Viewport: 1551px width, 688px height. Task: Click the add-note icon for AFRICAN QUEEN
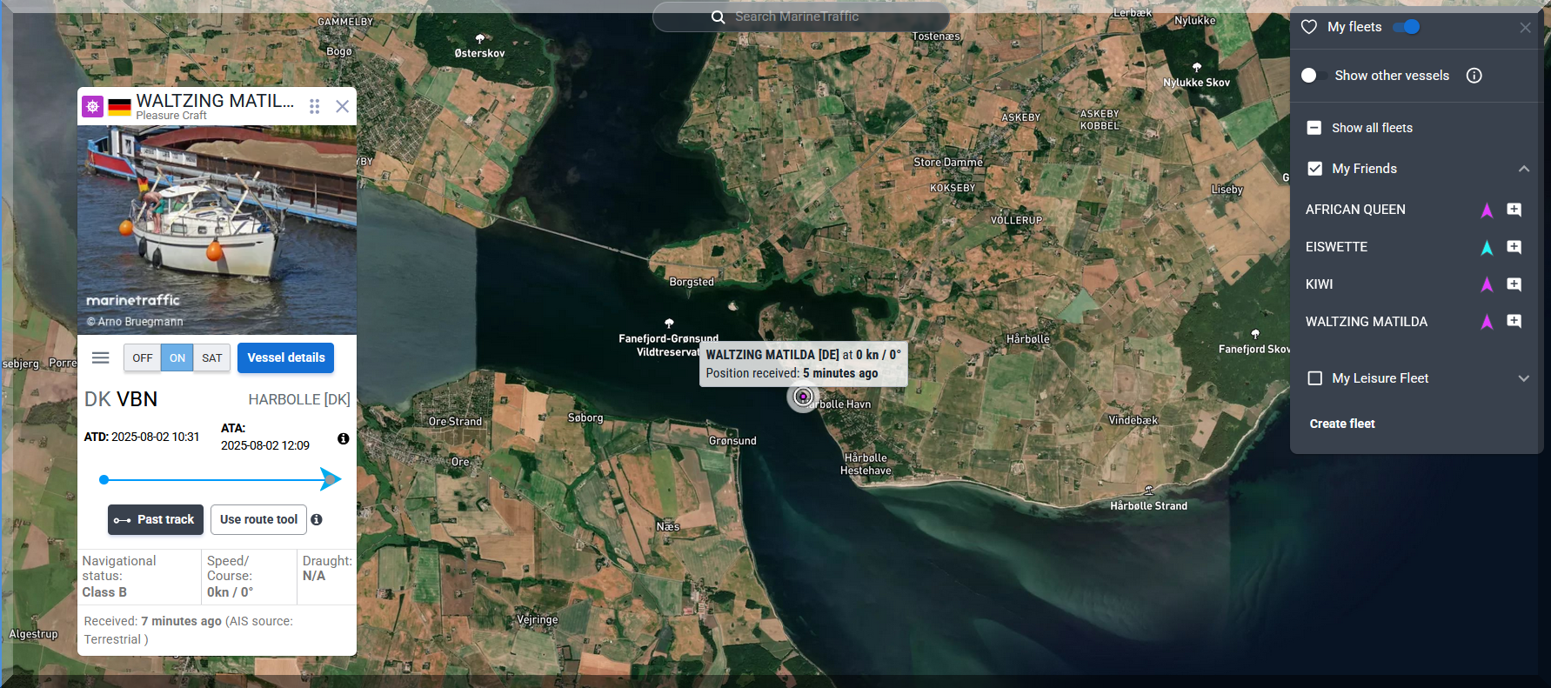[x=1514, y=210]
